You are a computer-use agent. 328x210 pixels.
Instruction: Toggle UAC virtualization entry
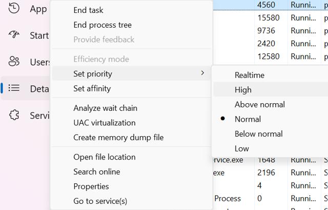pyautogui.click(x=104, y=123)
